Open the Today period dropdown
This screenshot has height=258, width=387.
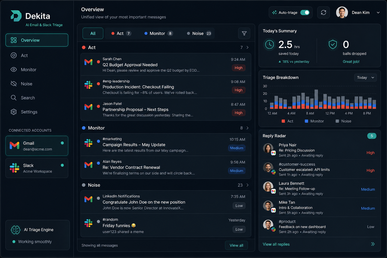[x=365, y=78]
